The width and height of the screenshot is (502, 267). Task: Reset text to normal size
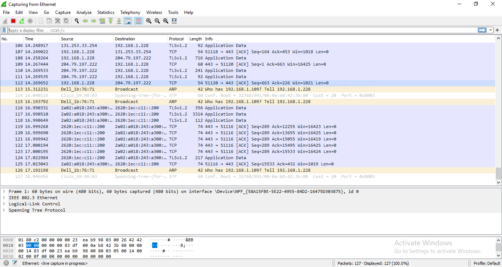coord(166,21)
